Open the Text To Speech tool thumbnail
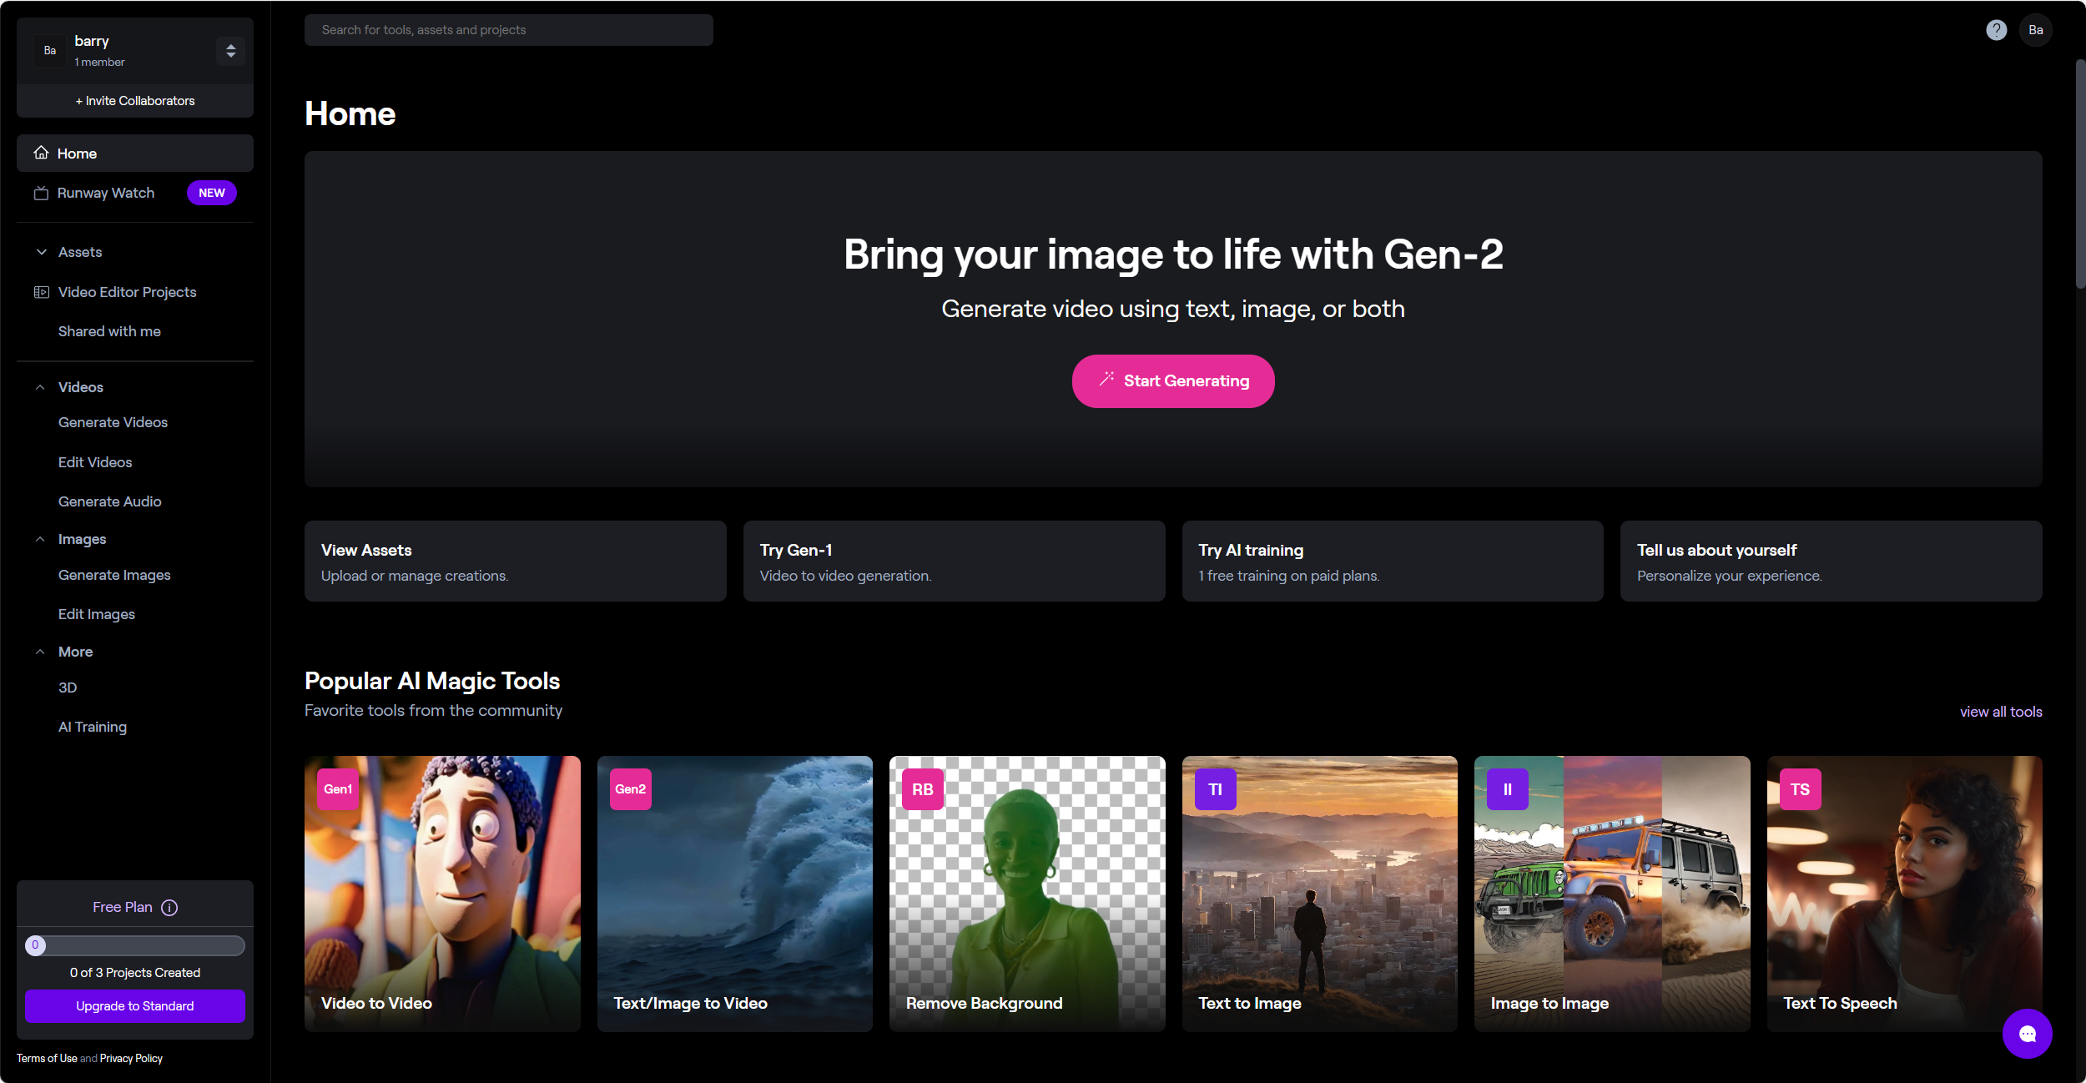Viewport: 2086px width, 1083px height. coord(1905,894)
